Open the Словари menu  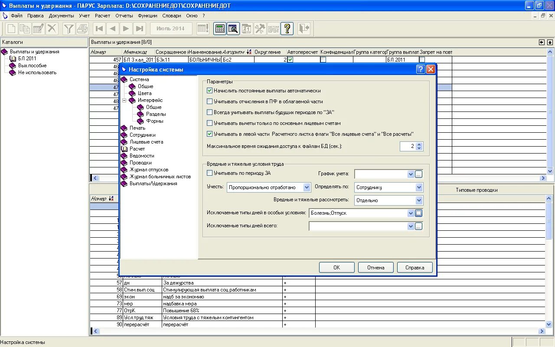pos(172,16)
